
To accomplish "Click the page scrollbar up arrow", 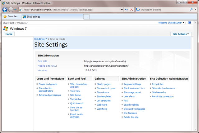I will pyautogui.click(x=195, y=22).
